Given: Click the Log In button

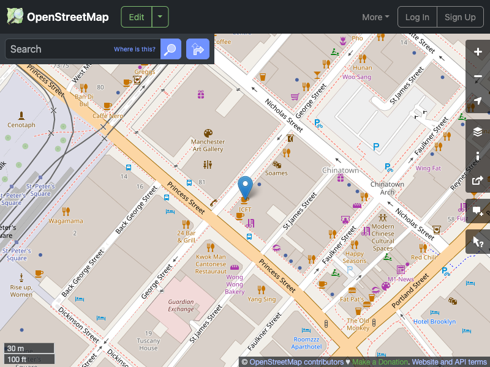Looking at the screenshot, I should [417, 17].
